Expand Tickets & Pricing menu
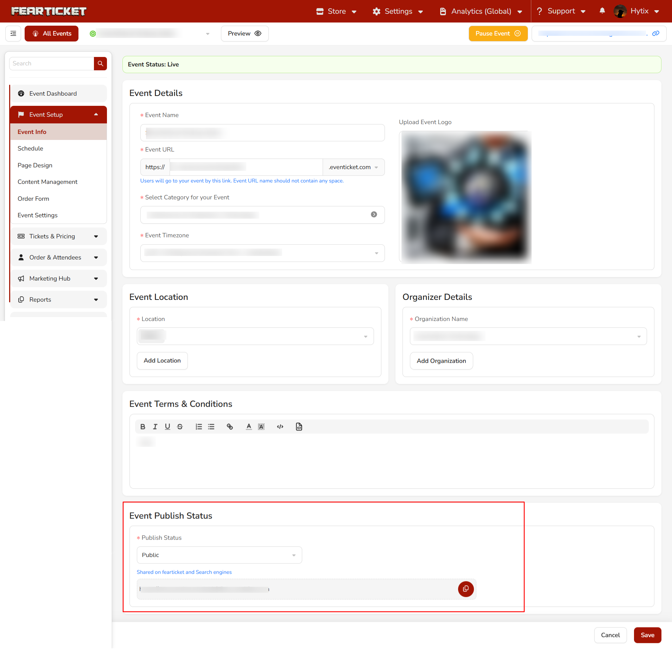This screenshot has height=649, width=672. pyautogui.click(x=58, y=236)
